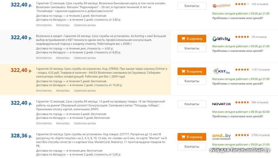The image size is (278, 158).
Task: Open 169 reviews for Radiomarket
Action: 259,4
